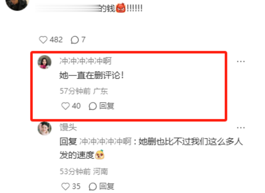Image resolution: width=265 pixels, height=193 pixels.
Task: Click the 57分钟前 广东 timestamp
Action: pyautogui.click(x=84, y=91)
